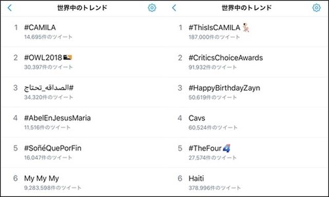Tap the dancer emoji beside #ThisIsCAMILA

246,28
